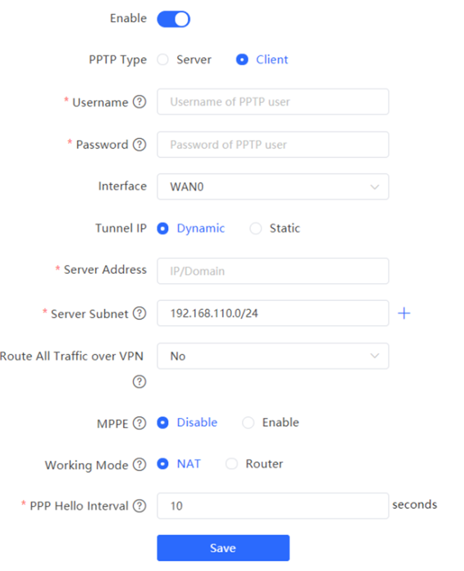This screenshot has height=571, width=464.
Task: Click the MPPE help icon
Action: pos(139,423)
